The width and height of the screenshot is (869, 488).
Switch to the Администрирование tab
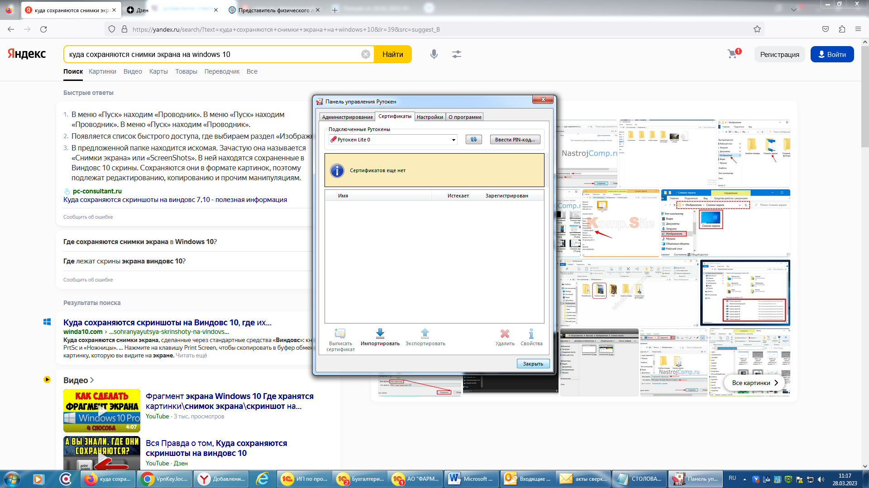347,117
